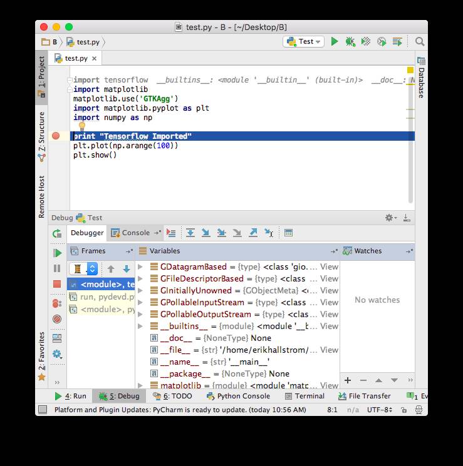463x466 pixels.
Task: Move to previous frame with up arrow
Action: [111, 269]
